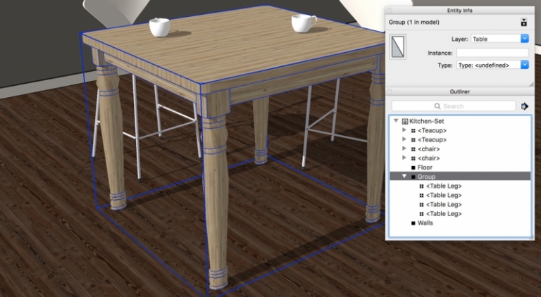Expand the first chair component
The image size is (541, 297).
(x=404, y=148)
